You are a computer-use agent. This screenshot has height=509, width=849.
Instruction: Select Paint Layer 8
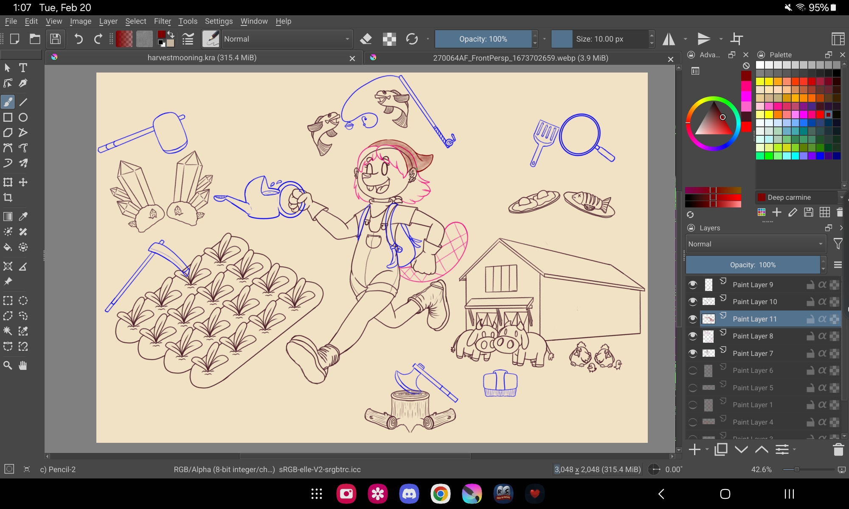tap(753, 336)
